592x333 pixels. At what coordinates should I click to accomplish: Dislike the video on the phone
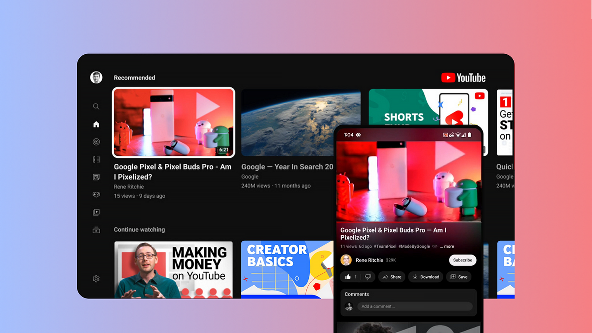point(368,277)
